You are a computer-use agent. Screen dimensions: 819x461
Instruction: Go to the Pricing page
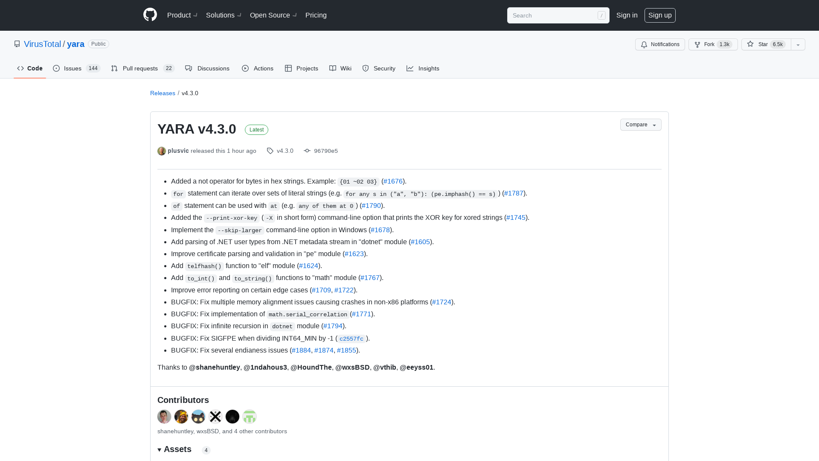(x=316, y=15)
